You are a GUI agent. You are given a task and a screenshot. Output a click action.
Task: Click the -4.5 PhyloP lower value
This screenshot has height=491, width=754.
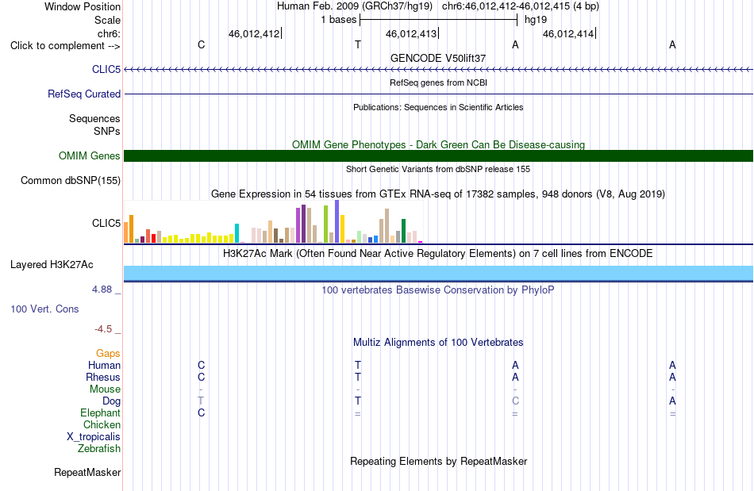tap(103, 329)
